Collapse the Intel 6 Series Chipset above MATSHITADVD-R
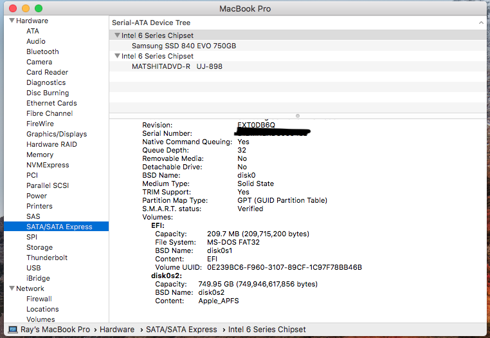The height and width of the screenshot is (338, 490). tap(117, 56)
